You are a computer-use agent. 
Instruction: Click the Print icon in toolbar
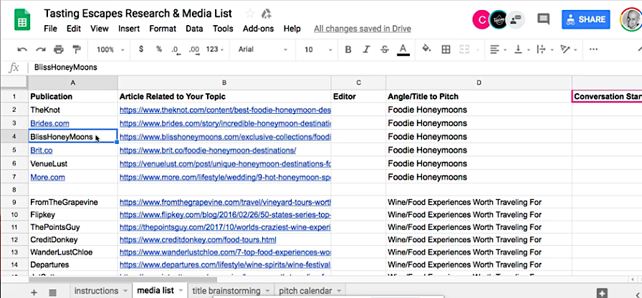coord(59,49)
